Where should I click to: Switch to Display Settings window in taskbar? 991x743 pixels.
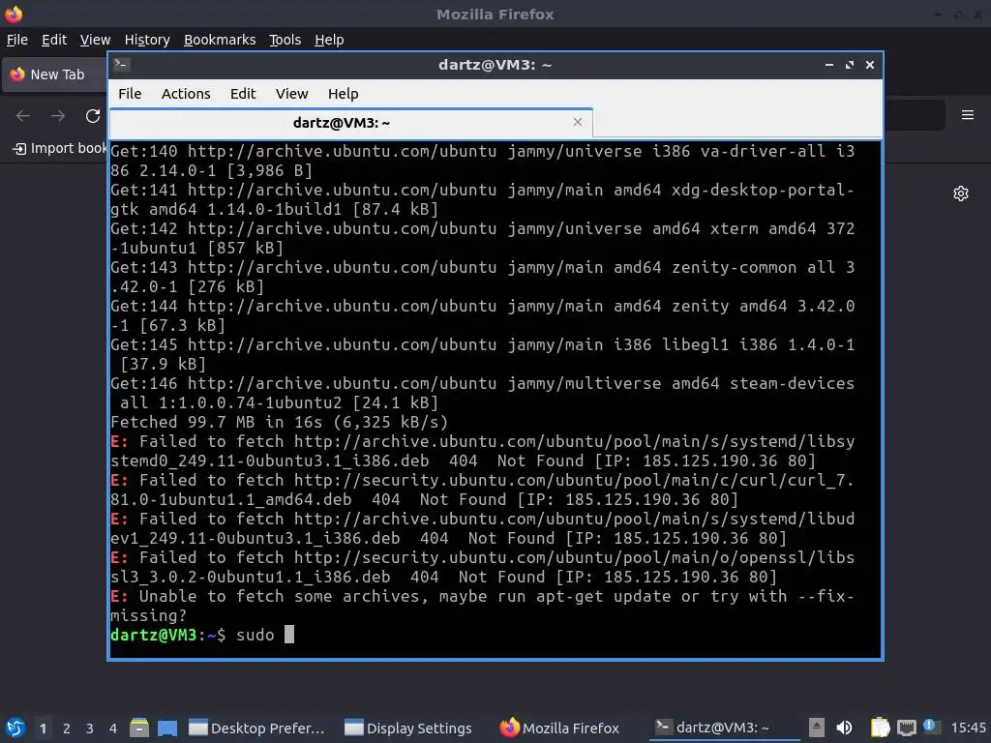coord(408,728)
